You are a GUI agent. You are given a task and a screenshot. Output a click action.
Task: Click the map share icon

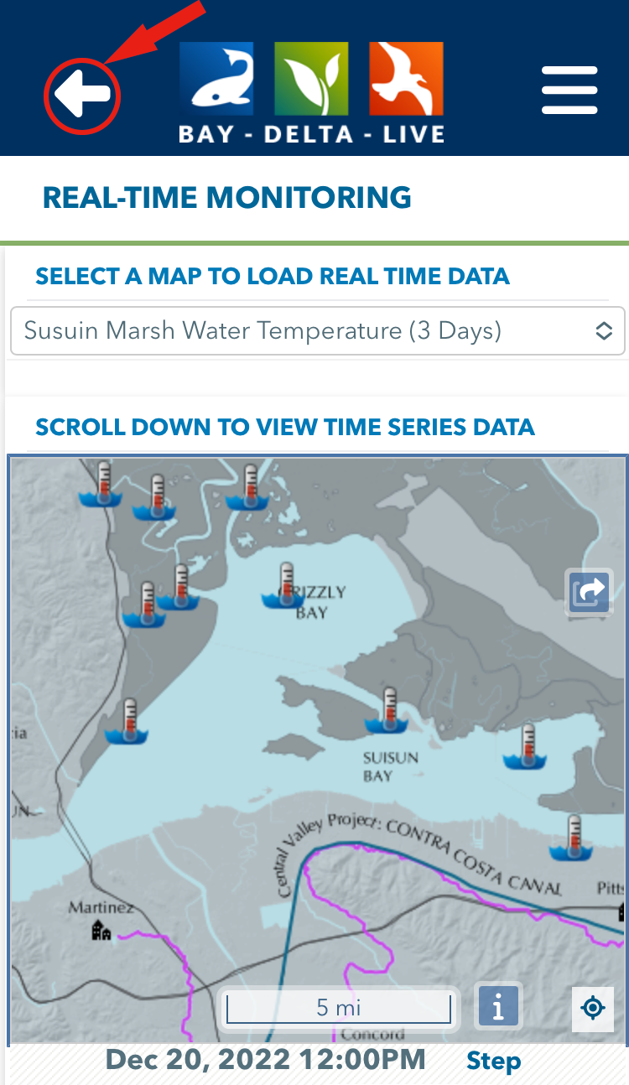point(589,593)
